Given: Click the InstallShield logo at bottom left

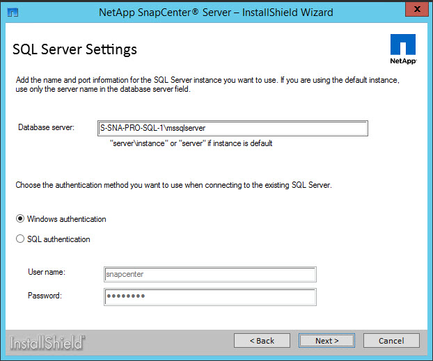Looking at the screenshot, I should (47, 342).
